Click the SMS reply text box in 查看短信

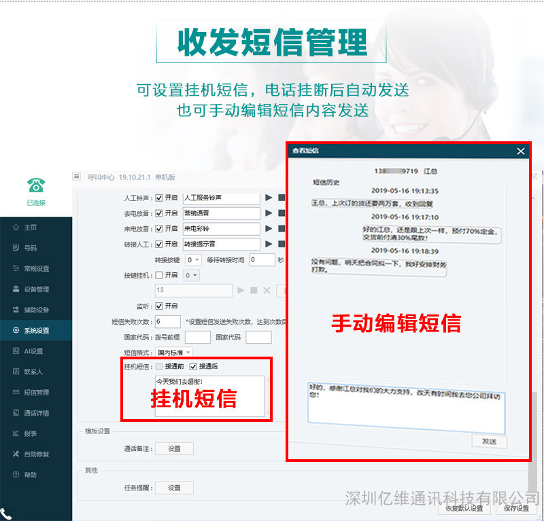tap(406, 408)
